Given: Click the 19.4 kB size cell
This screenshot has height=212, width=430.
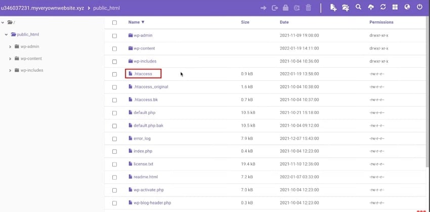Looking at the screenshot, I should [248, 164].
